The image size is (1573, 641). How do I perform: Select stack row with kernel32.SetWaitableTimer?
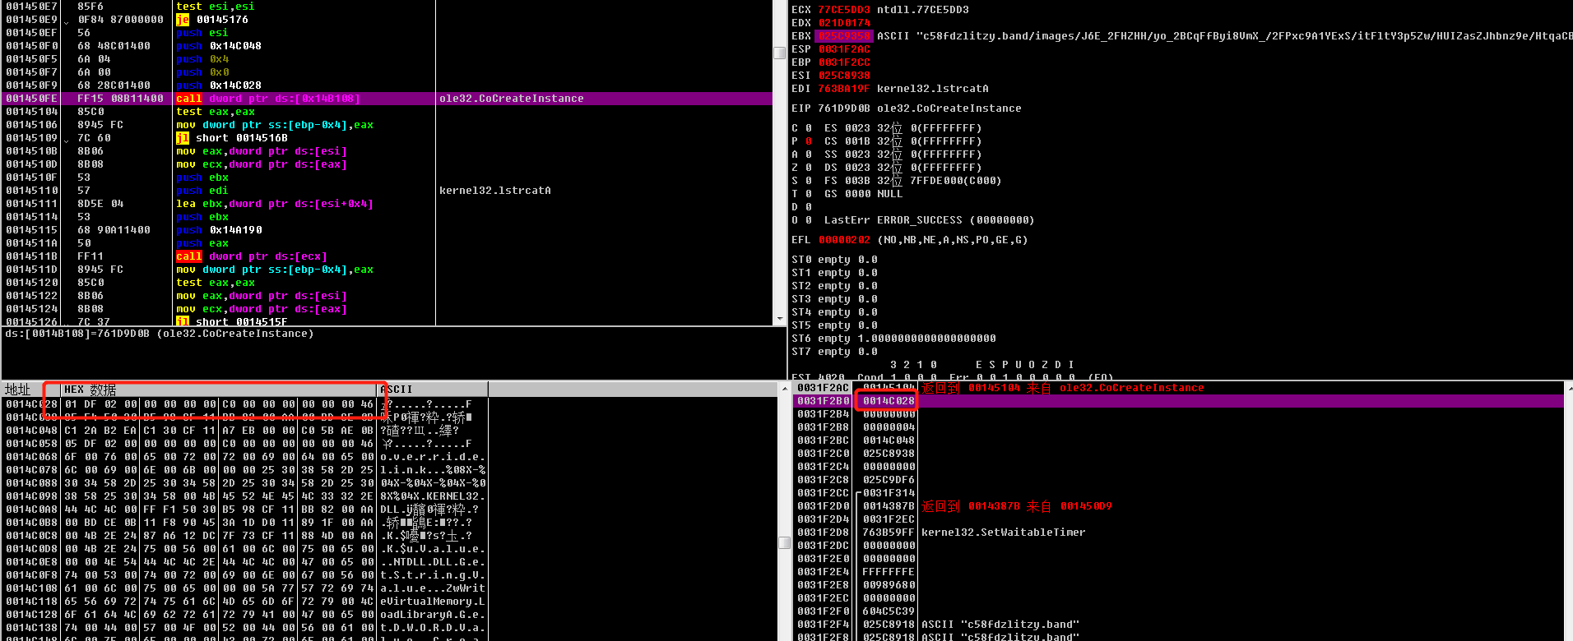pyautogui.click(x=1178, y=533)
